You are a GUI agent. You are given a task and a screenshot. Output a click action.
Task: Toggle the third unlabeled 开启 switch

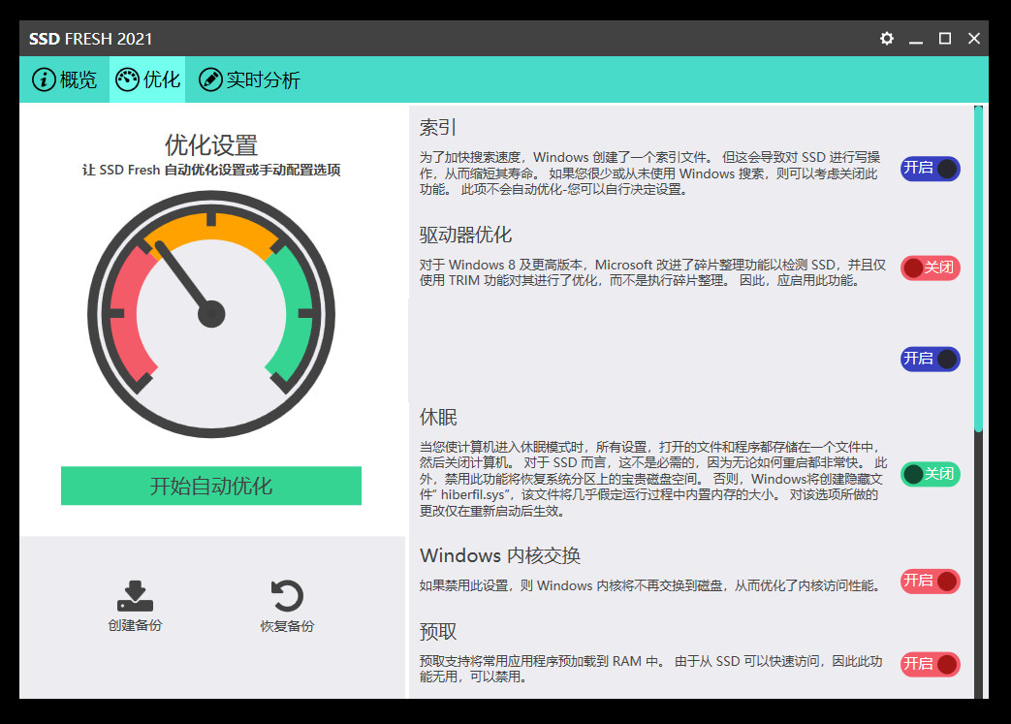coord(930,359)
